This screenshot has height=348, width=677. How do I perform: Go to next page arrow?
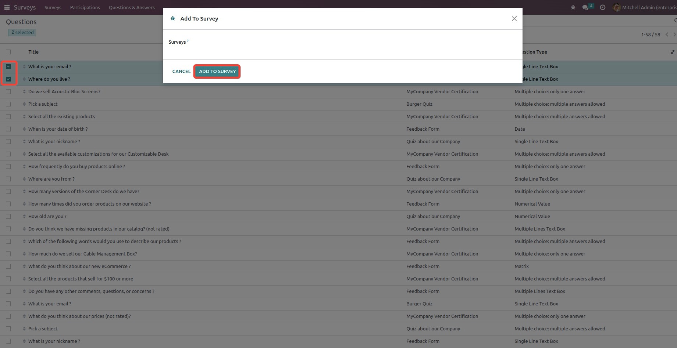[x=674, y=35]
